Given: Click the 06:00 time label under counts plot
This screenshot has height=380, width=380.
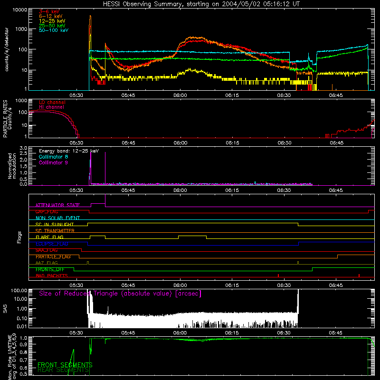Looking at the screenshot, I should [x=180, y=95].
